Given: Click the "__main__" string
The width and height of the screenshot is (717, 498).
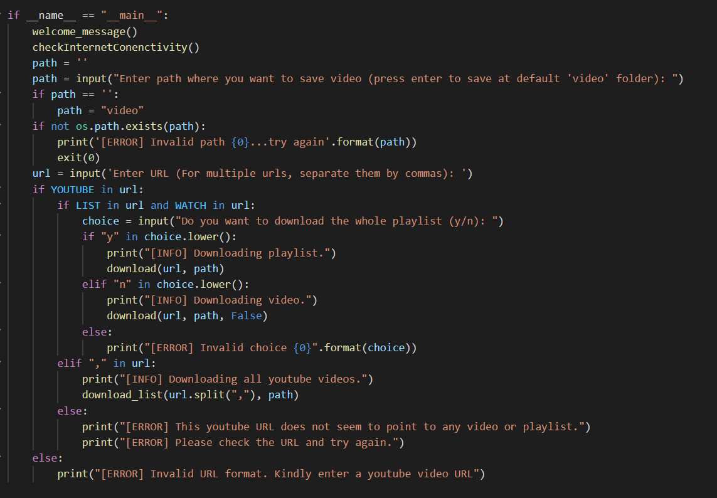Looking at the screenshot, I should (x=131, y=16).
